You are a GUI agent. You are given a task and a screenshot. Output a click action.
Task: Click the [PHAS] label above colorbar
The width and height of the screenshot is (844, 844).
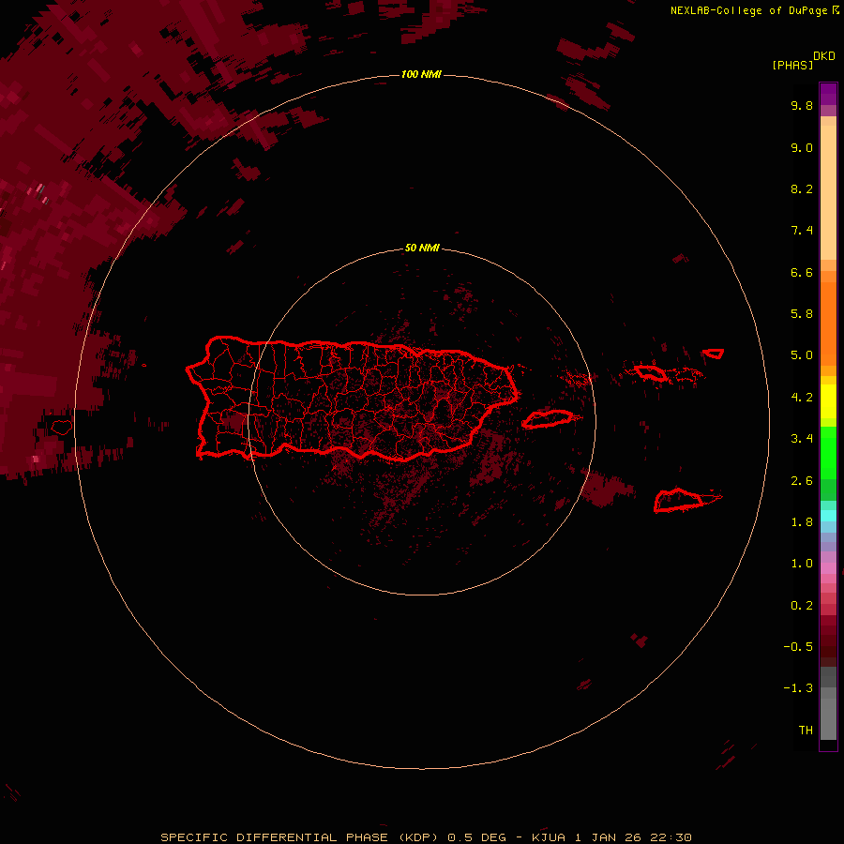point(792,65)
